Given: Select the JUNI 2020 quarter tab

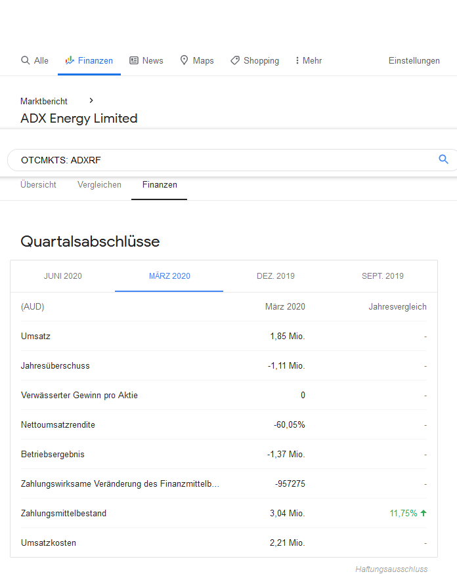Looking at the screenshot, I should click(x=63, y=276).
